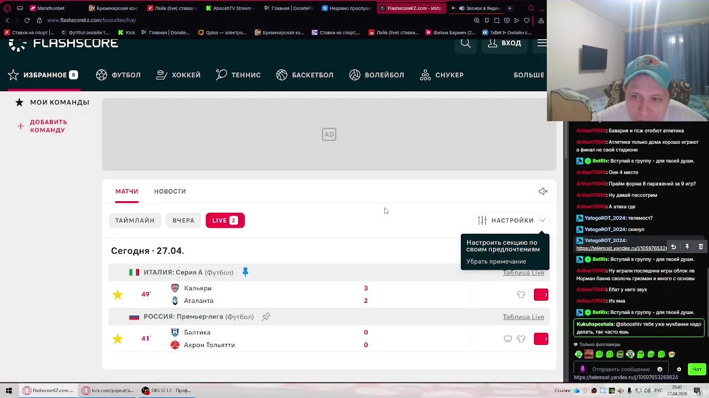The image size is (709, 398).
Task: Select the Избранное favorites tab
Action: [x=43, y=75]
